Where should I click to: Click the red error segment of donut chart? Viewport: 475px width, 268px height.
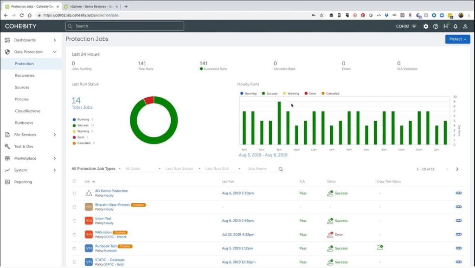tap(148, 100)
